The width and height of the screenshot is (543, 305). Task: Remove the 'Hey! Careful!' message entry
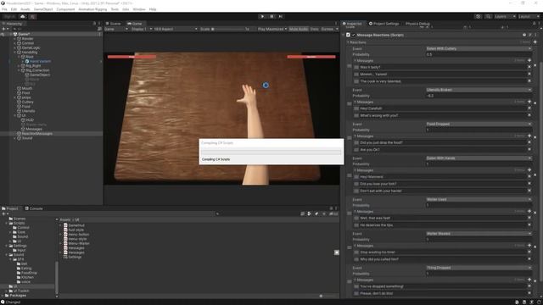click(529, 108)
